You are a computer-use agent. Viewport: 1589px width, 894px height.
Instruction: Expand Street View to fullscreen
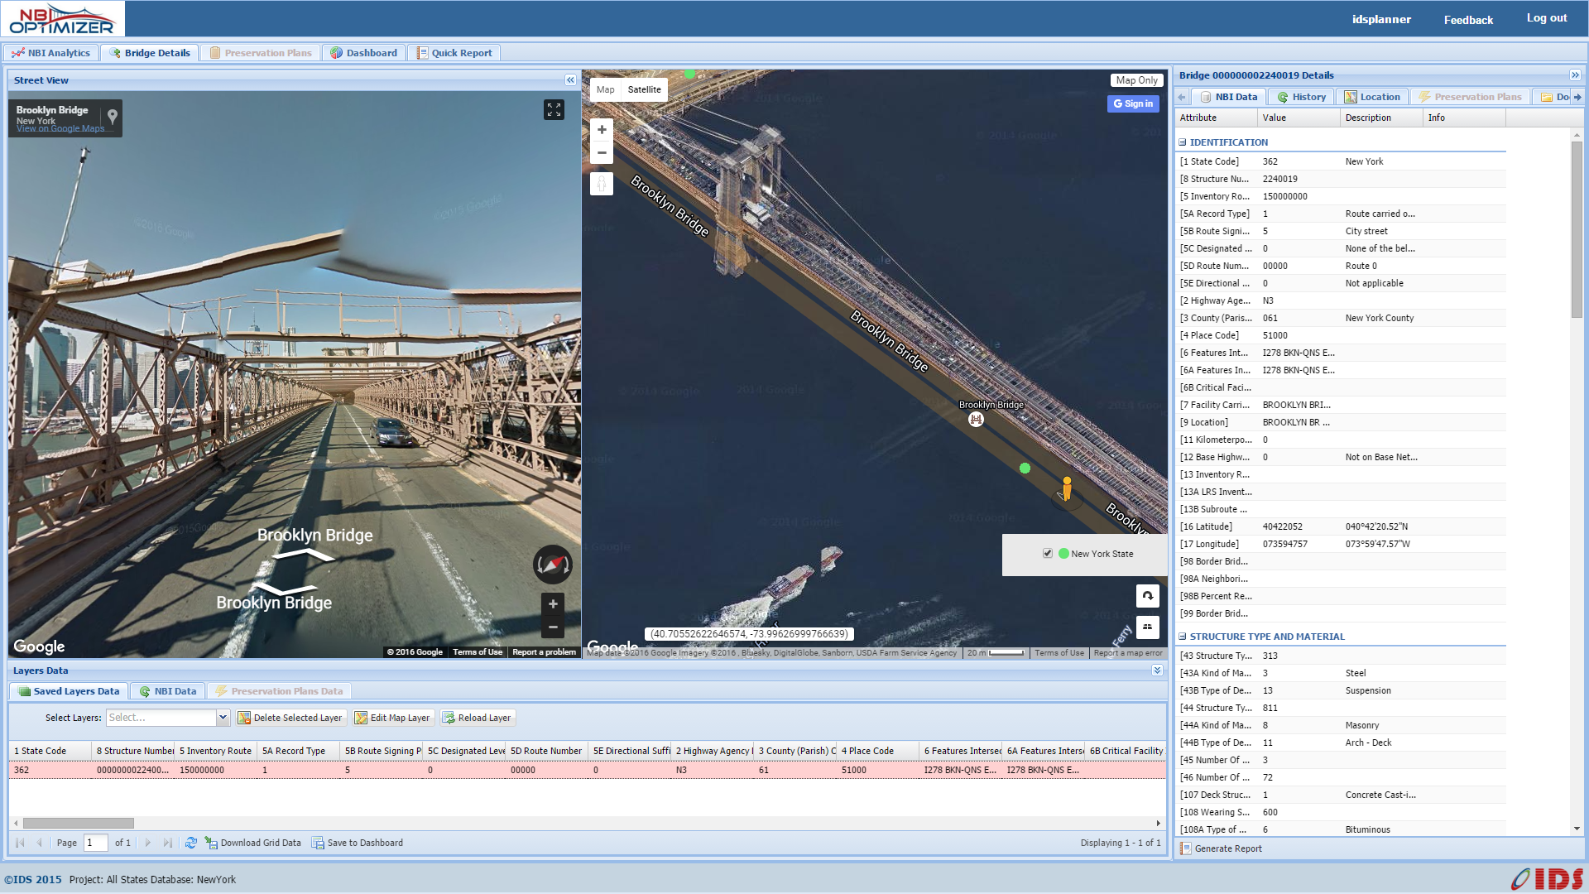pos(554,109)
